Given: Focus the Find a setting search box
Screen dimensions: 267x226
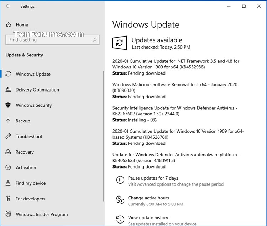Looking at the screenshot, I should click(52, 40).
